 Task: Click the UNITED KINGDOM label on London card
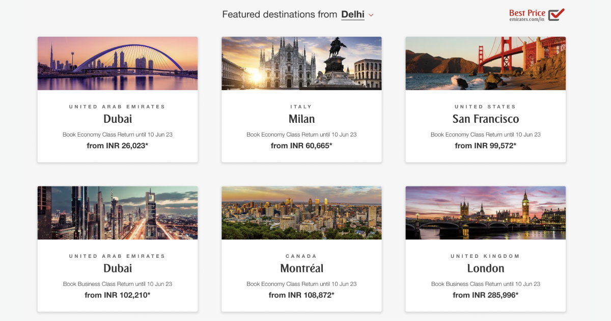pos(485,256)
